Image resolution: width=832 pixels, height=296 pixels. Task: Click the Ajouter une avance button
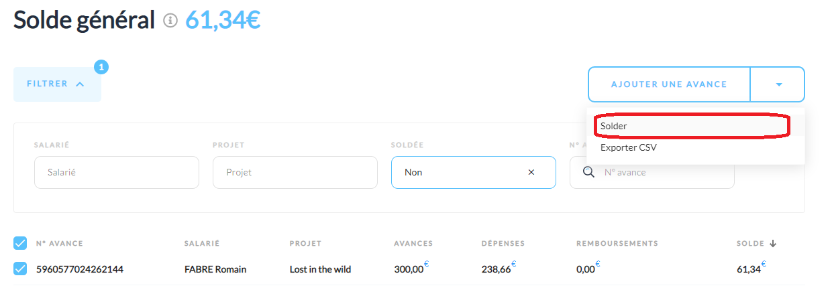pyautogui.click(x=669, y=84)
